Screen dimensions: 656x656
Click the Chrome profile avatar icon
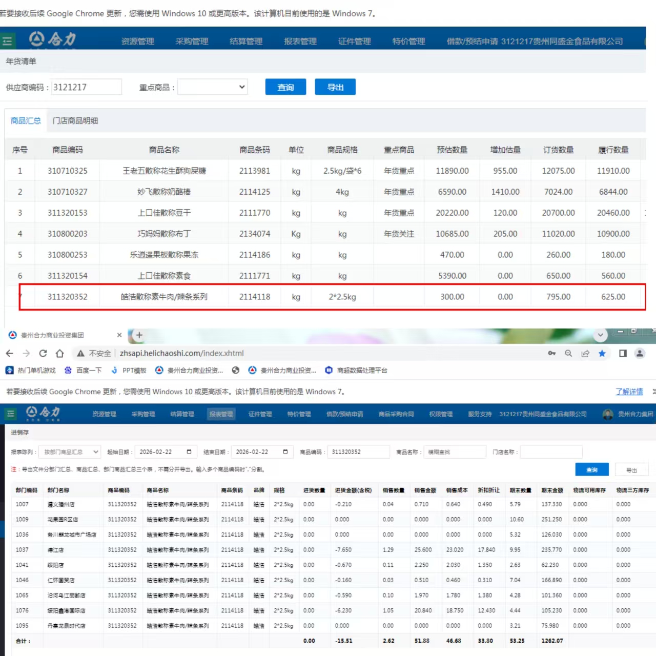click(x=640, y=353)
